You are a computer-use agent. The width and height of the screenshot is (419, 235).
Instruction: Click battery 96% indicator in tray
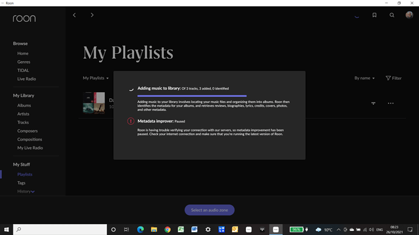[296, 230]
